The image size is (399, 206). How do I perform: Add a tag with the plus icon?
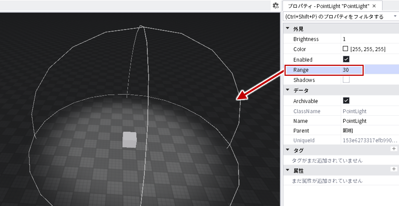click(393, 149)
